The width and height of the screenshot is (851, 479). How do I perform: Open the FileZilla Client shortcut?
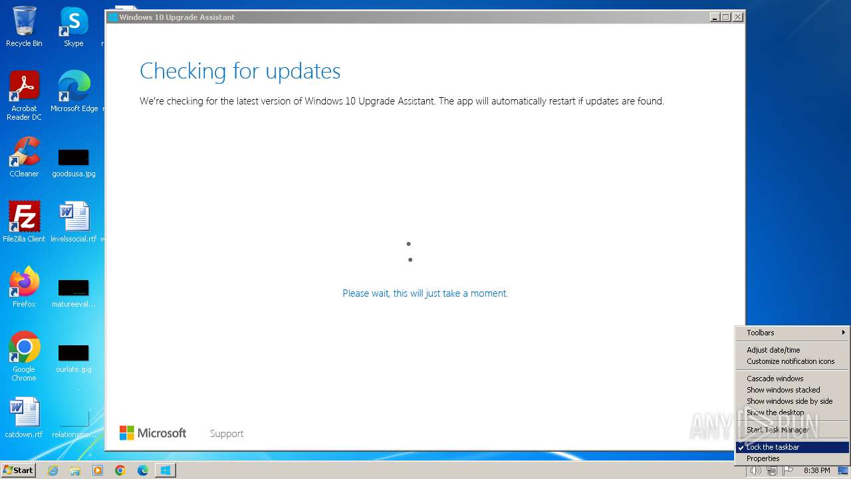24,222
